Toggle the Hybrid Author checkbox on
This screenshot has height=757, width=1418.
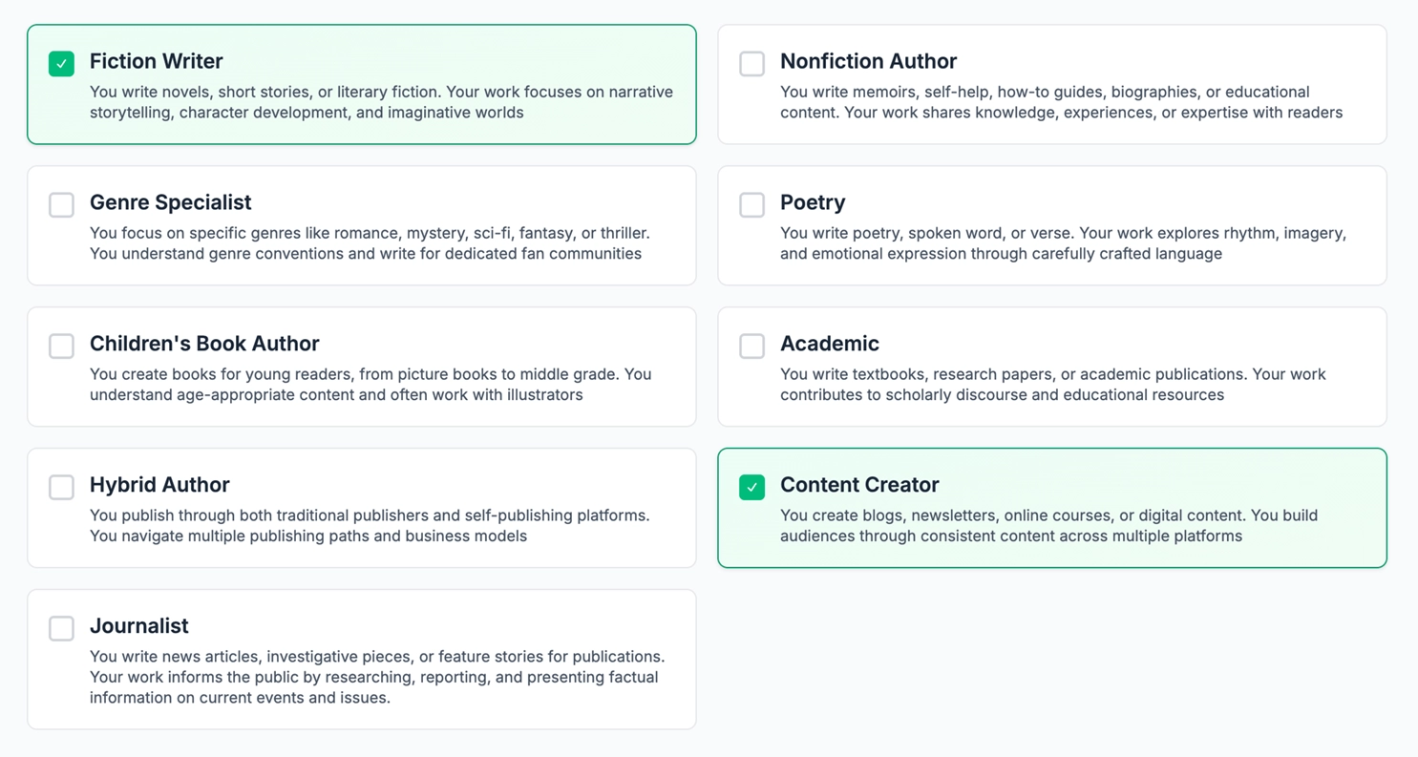tap(62, 488)
